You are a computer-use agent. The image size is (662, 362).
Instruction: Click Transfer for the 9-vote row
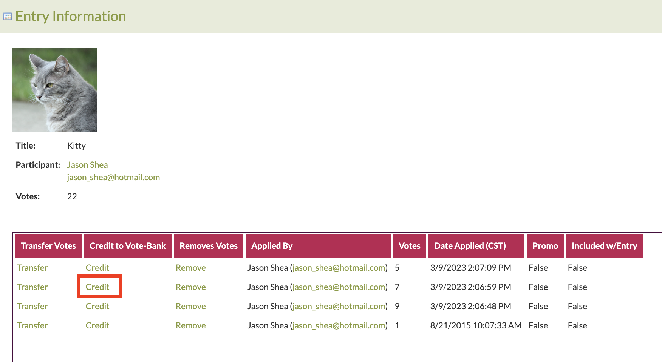click(x=32, y=306)
